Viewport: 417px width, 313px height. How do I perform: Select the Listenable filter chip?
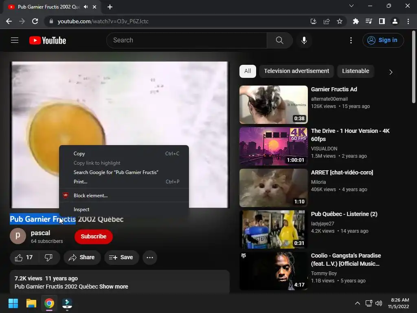[356, 71]
